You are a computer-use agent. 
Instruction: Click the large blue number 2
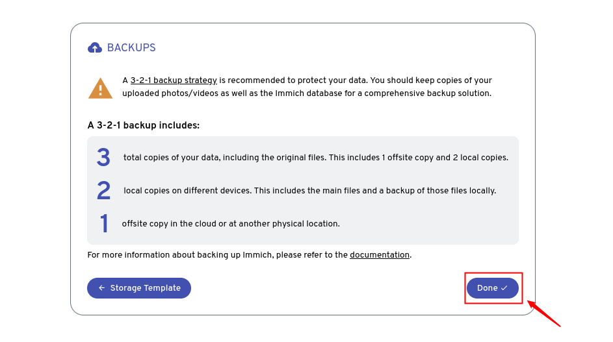103,191
